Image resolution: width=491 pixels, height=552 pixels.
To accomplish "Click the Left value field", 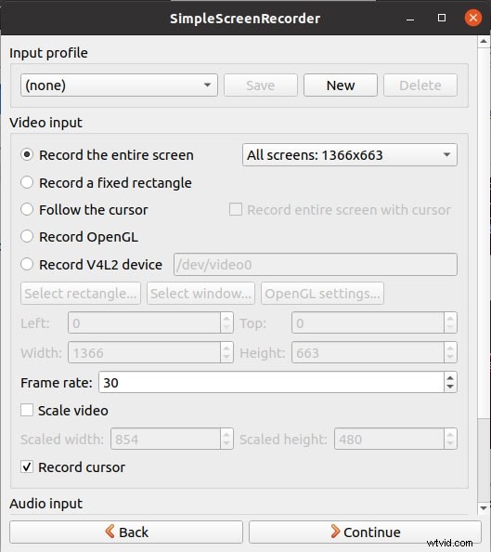I will [144, 322].
